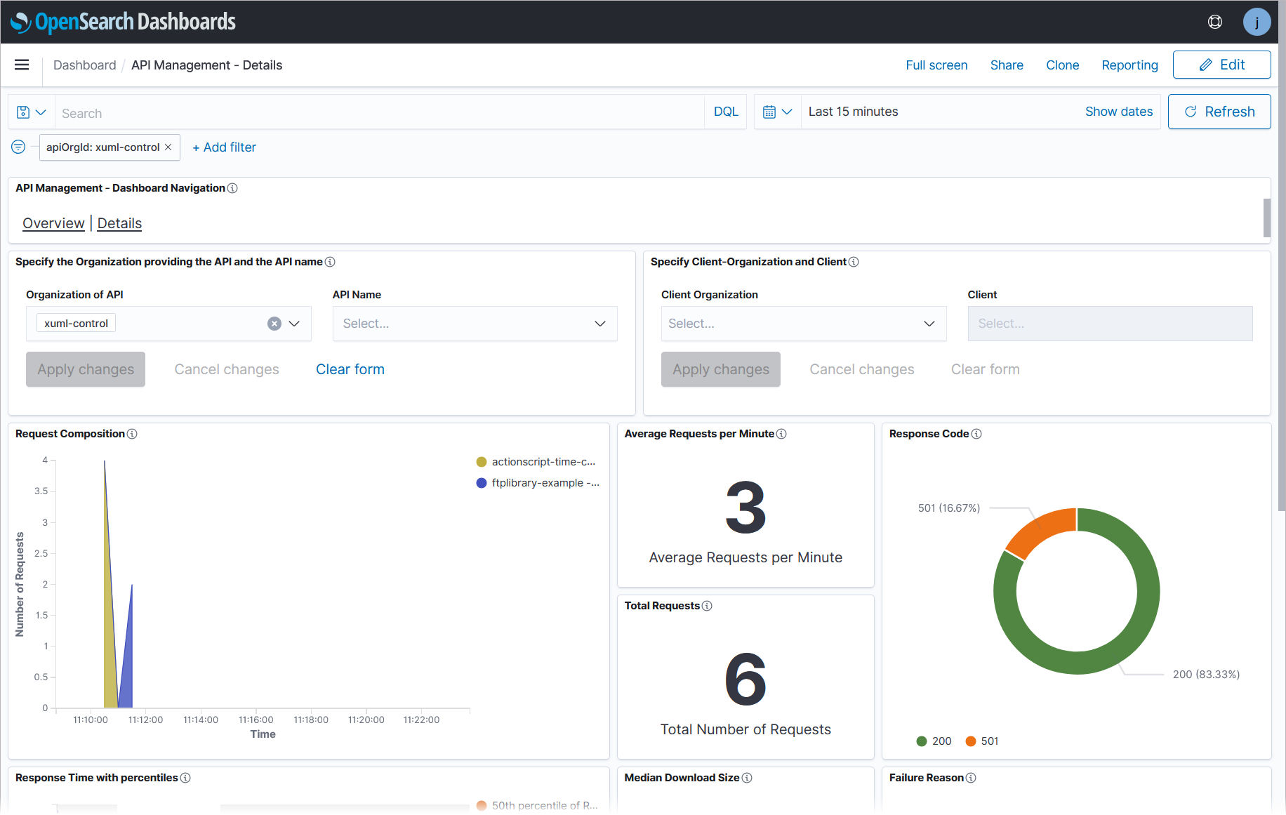This screenshot has height=815, width=1286.
Task: Click the Search query input field
Action: (379, 113)
